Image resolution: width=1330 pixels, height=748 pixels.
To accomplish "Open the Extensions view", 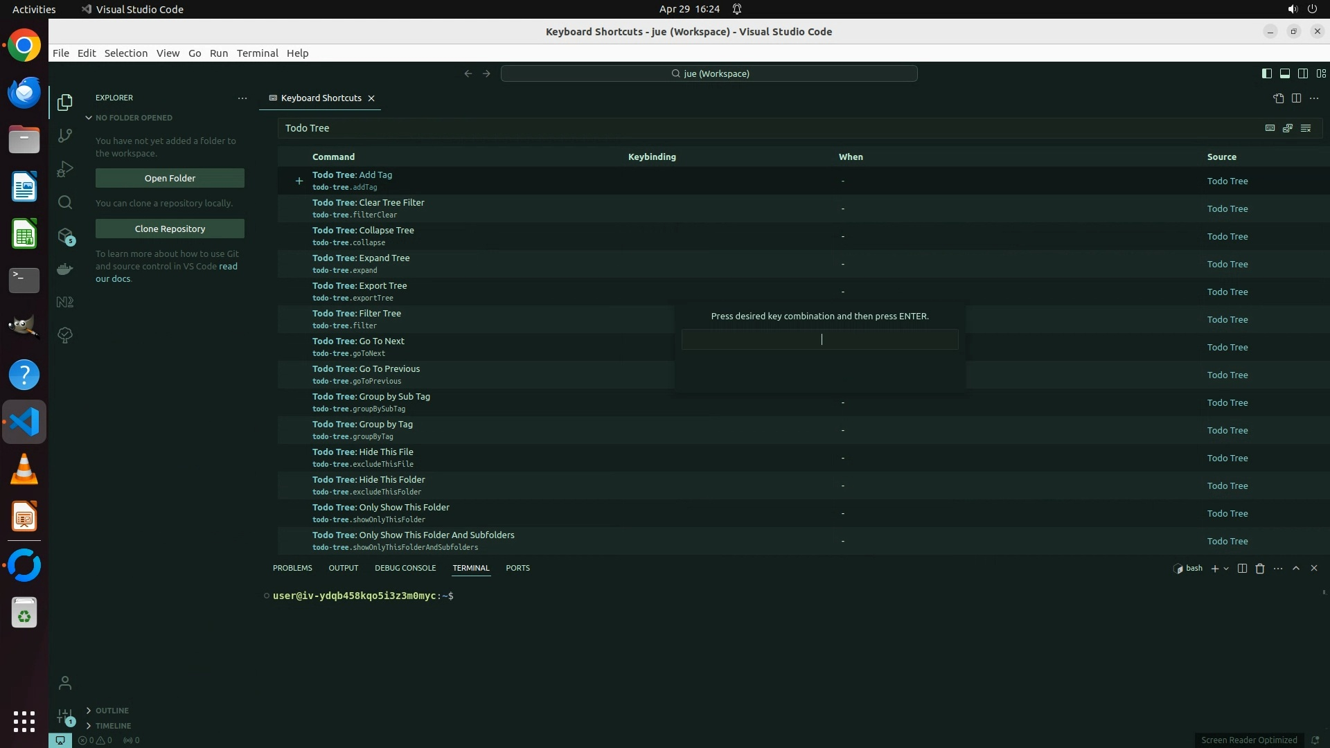I will click(65, 236).
